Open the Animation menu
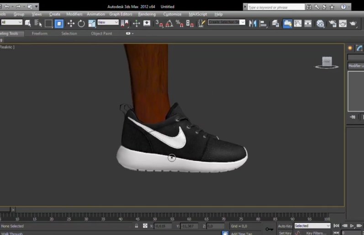 (x=95, y=14)
